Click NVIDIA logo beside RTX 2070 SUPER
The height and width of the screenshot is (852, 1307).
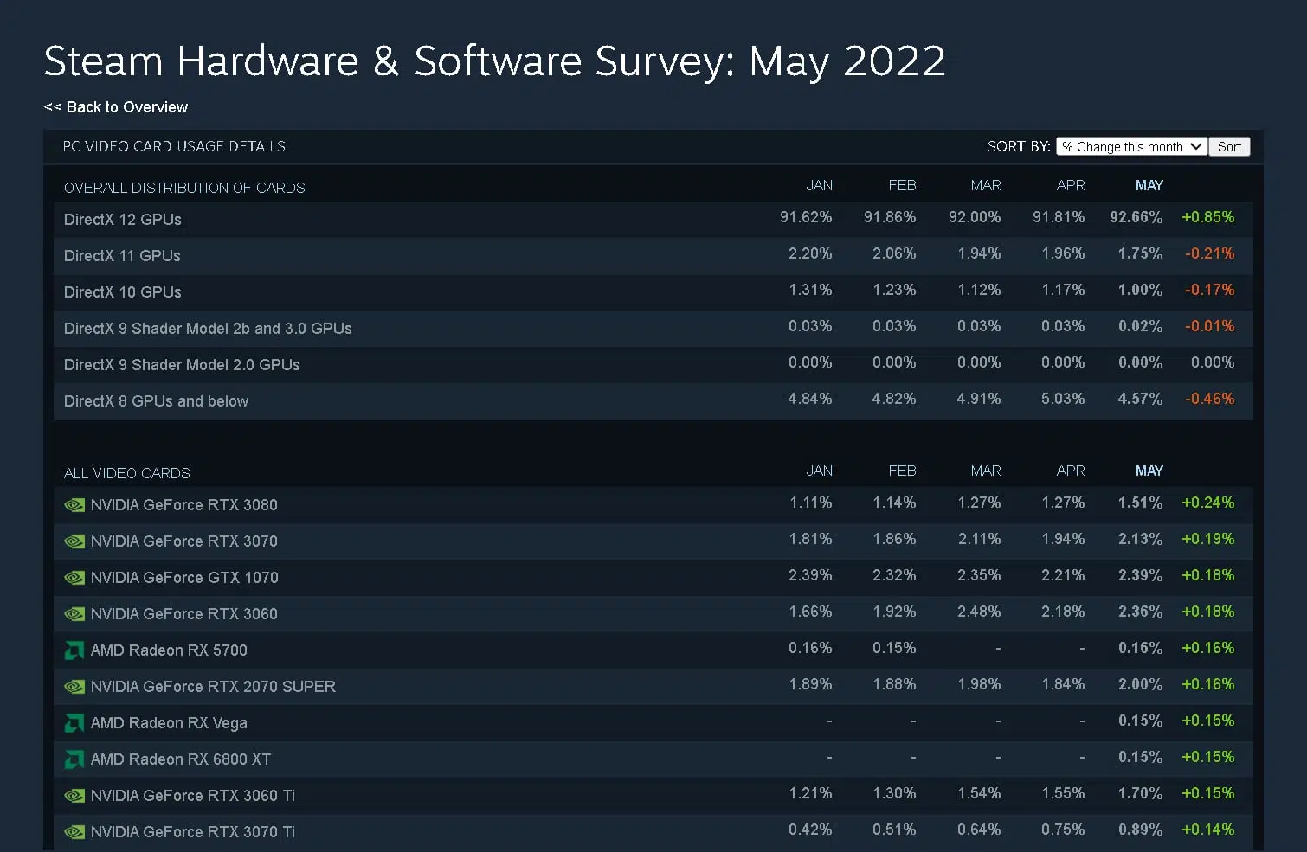[74, 687]
